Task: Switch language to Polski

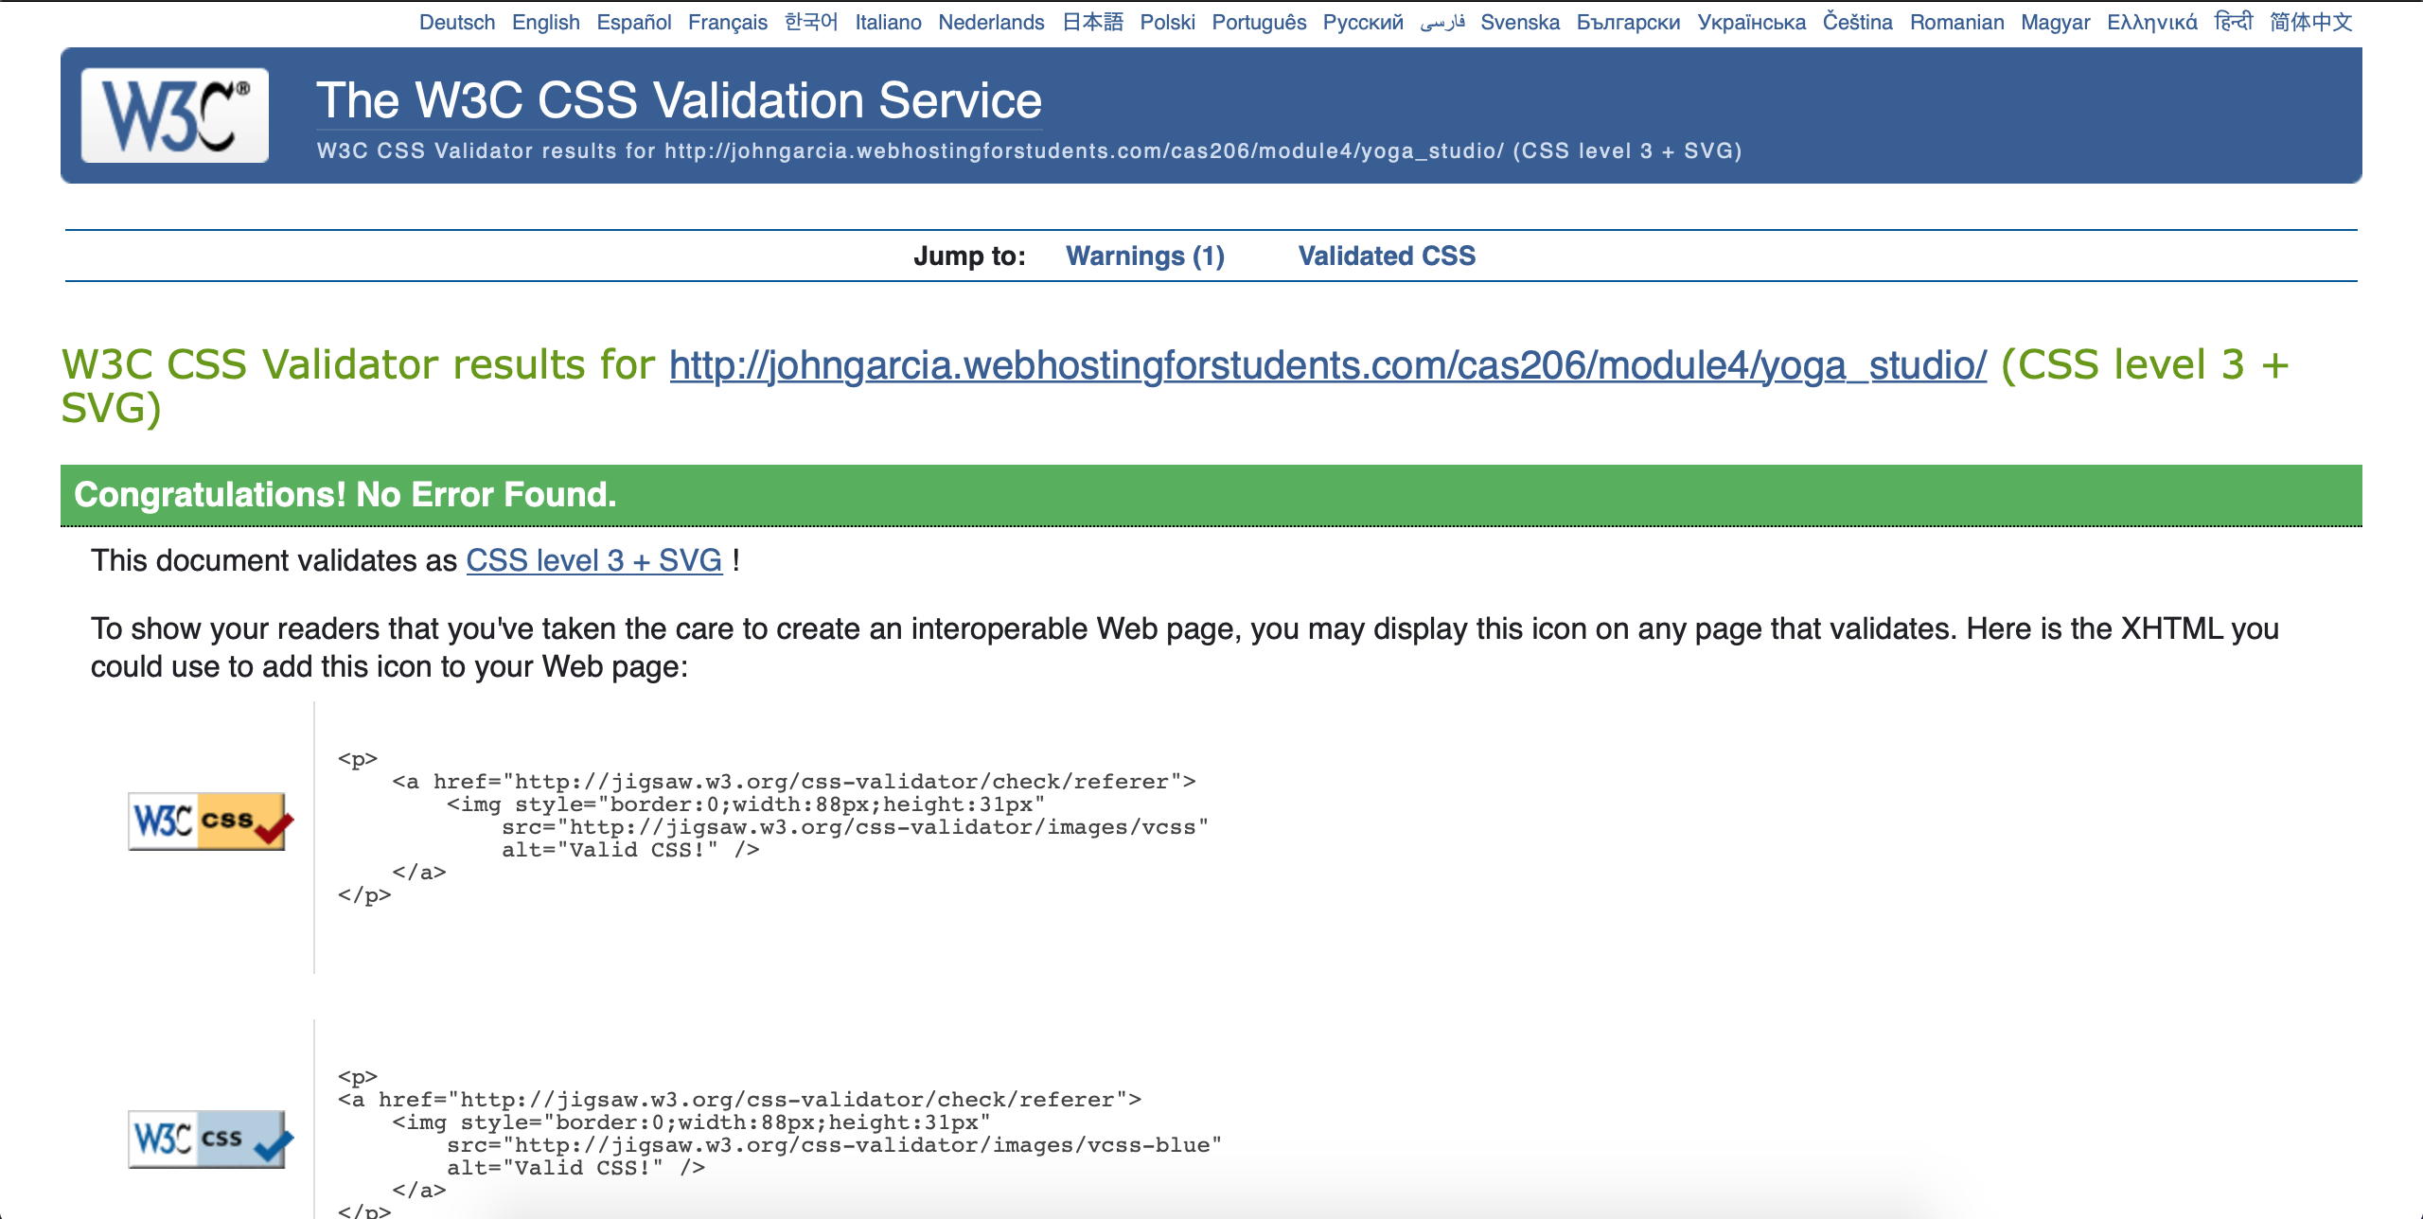Action: click(1167, 22)
